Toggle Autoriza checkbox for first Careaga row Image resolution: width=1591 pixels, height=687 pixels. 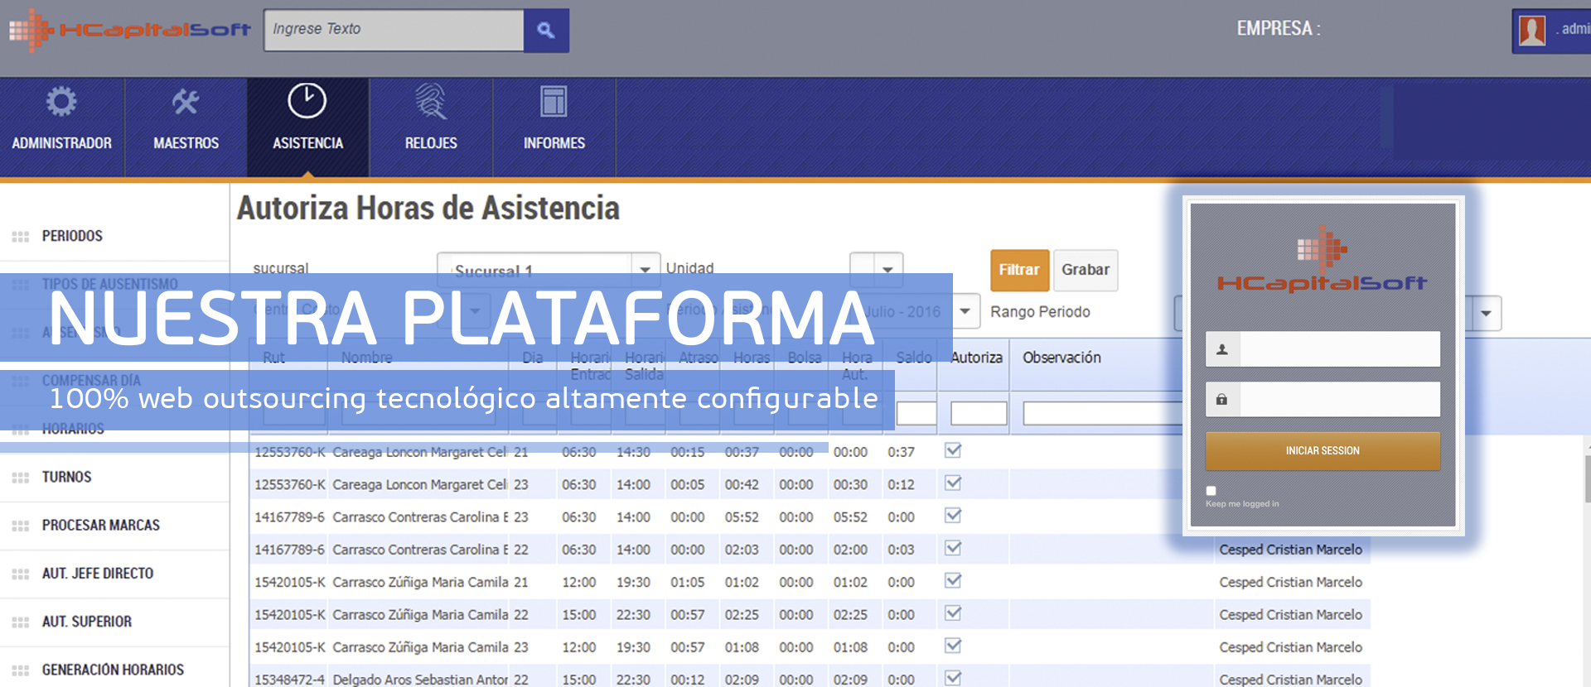pos(953,451)
